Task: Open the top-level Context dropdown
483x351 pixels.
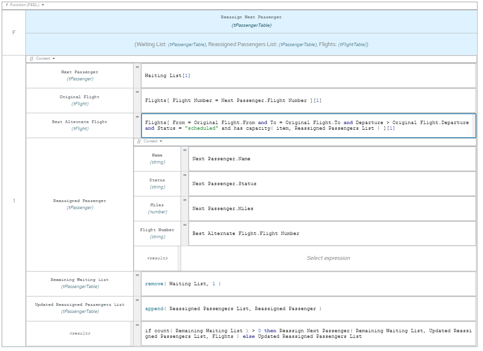Action: coord(42,58)
